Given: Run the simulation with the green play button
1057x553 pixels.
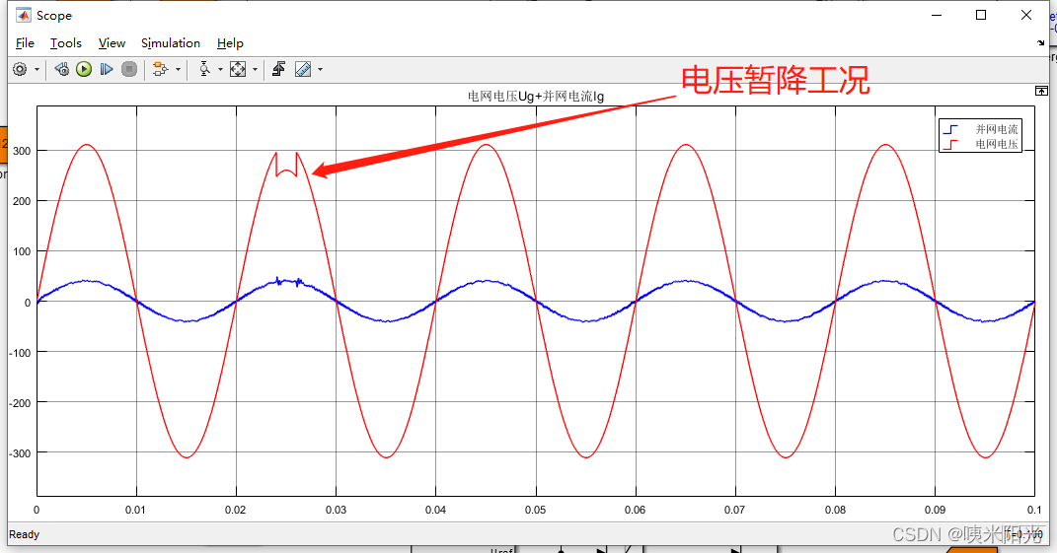Looking at the screenshot, I should coord(84,69).
